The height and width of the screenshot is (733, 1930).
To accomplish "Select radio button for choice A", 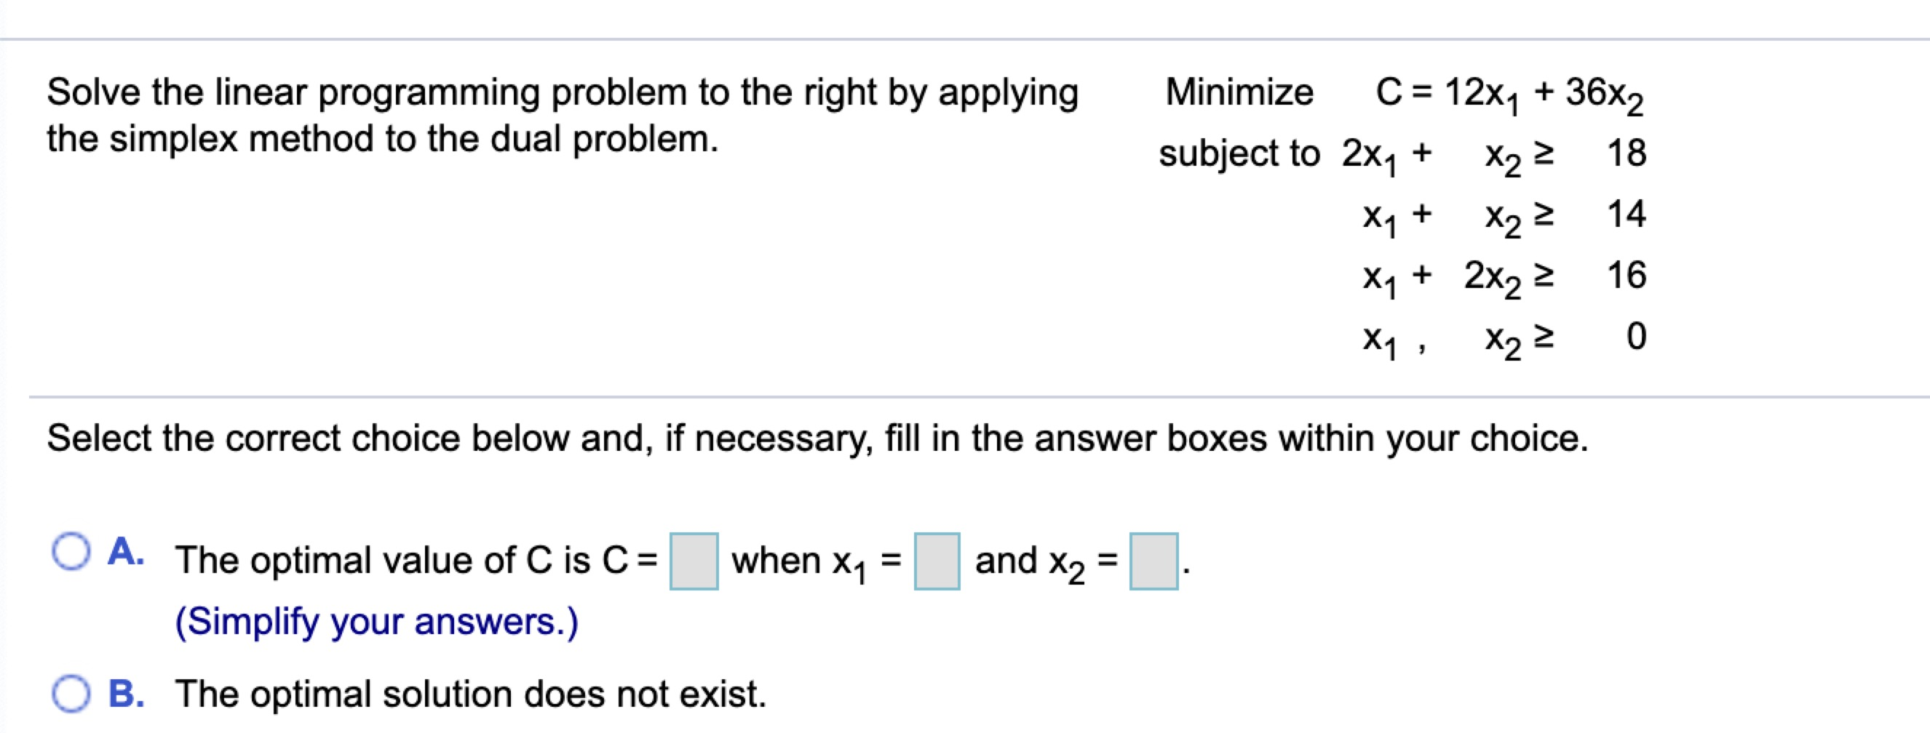I will point(72,552).
